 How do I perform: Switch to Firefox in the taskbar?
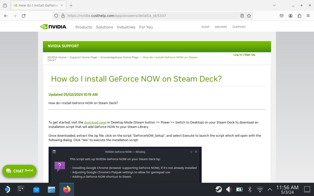click(x=67, y=189)
